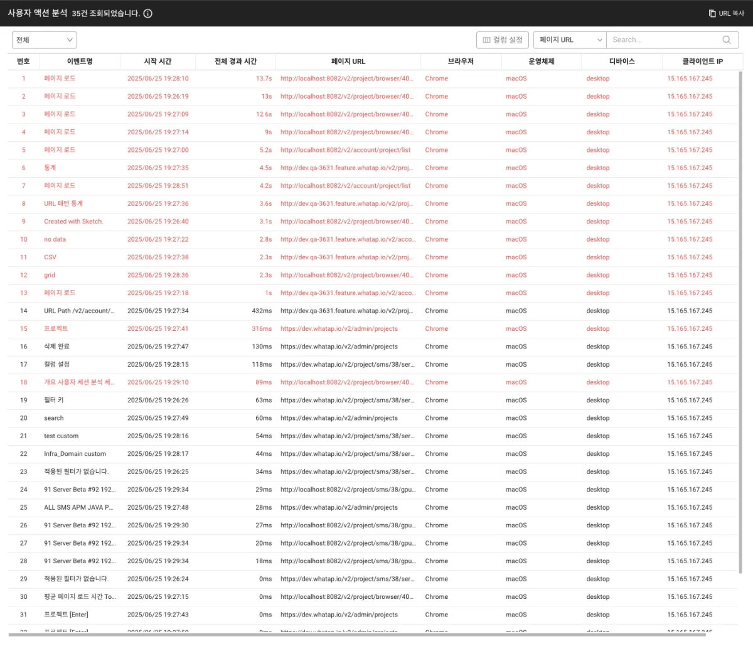Click the 118ms elapsed time cell

262,365
